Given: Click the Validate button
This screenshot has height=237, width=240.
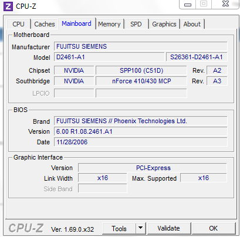Looking at the screenshot, I should [x=168, y=228].
